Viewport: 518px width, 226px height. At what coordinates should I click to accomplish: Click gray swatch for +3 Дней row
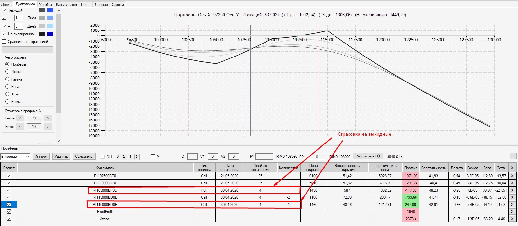pyautogui.click(x=42, y=26)
